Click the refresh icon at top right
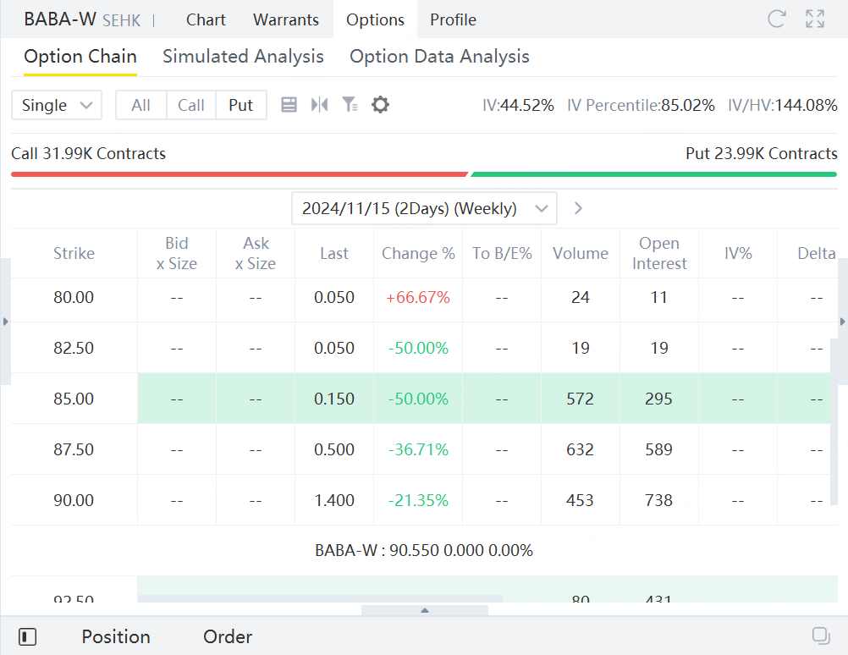The width and height of the screenshot is (848, 655). pos(776,19)
